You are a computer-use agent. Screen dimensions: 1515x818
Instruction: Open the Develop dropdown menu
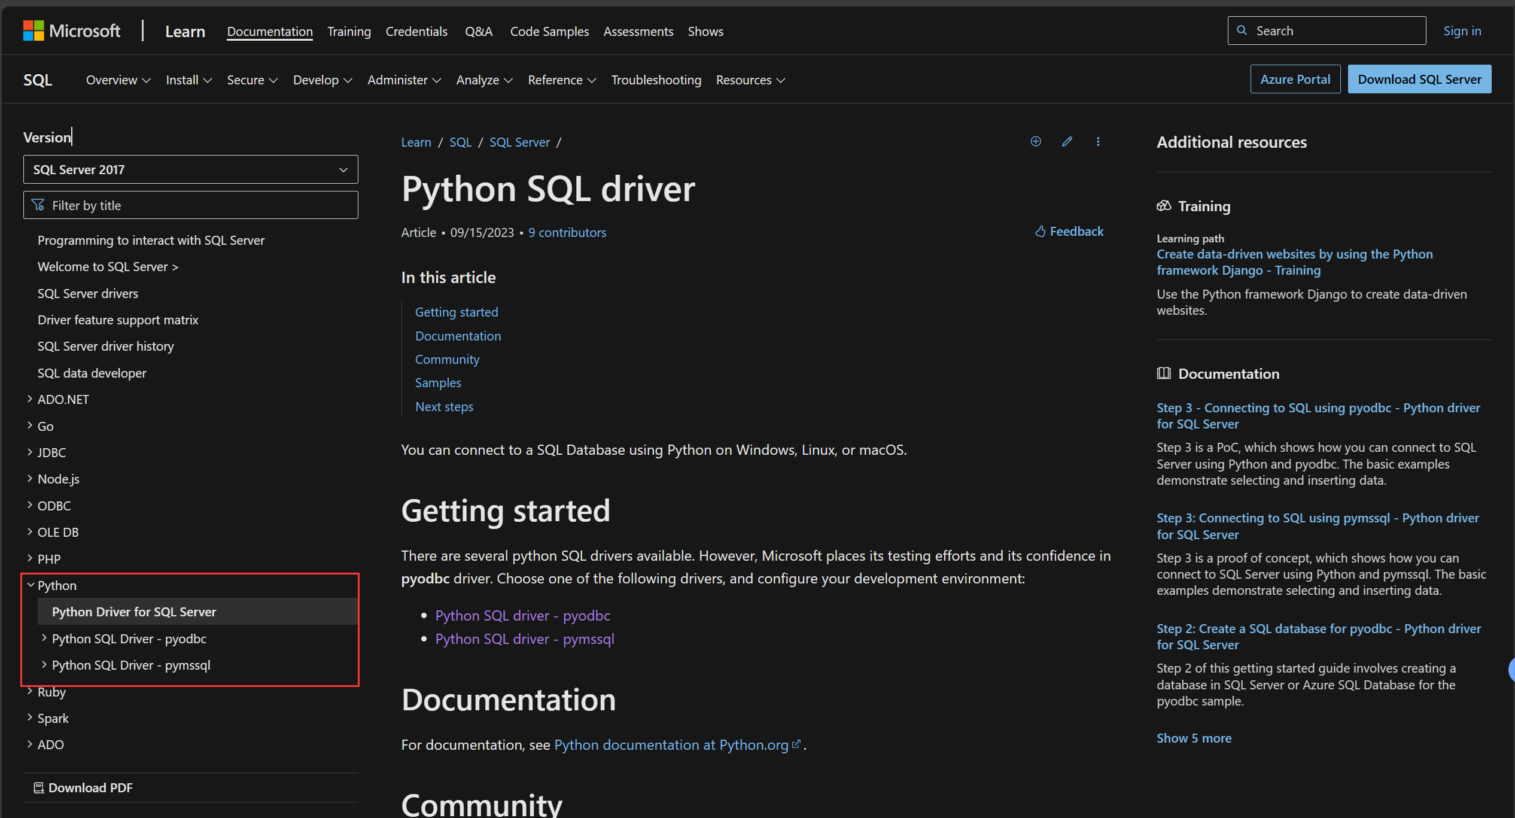(x=322, y=80)
